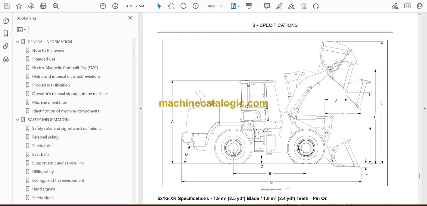
Task: Toggle the Attachments paperclip panel
Action: 6,46
